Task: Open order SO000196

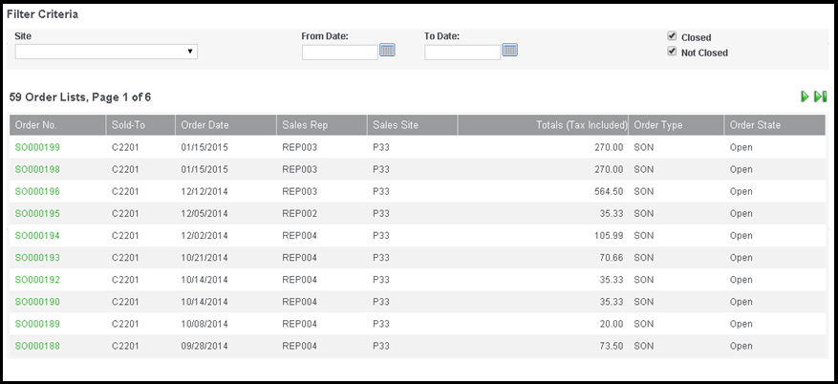Action: 37,191
